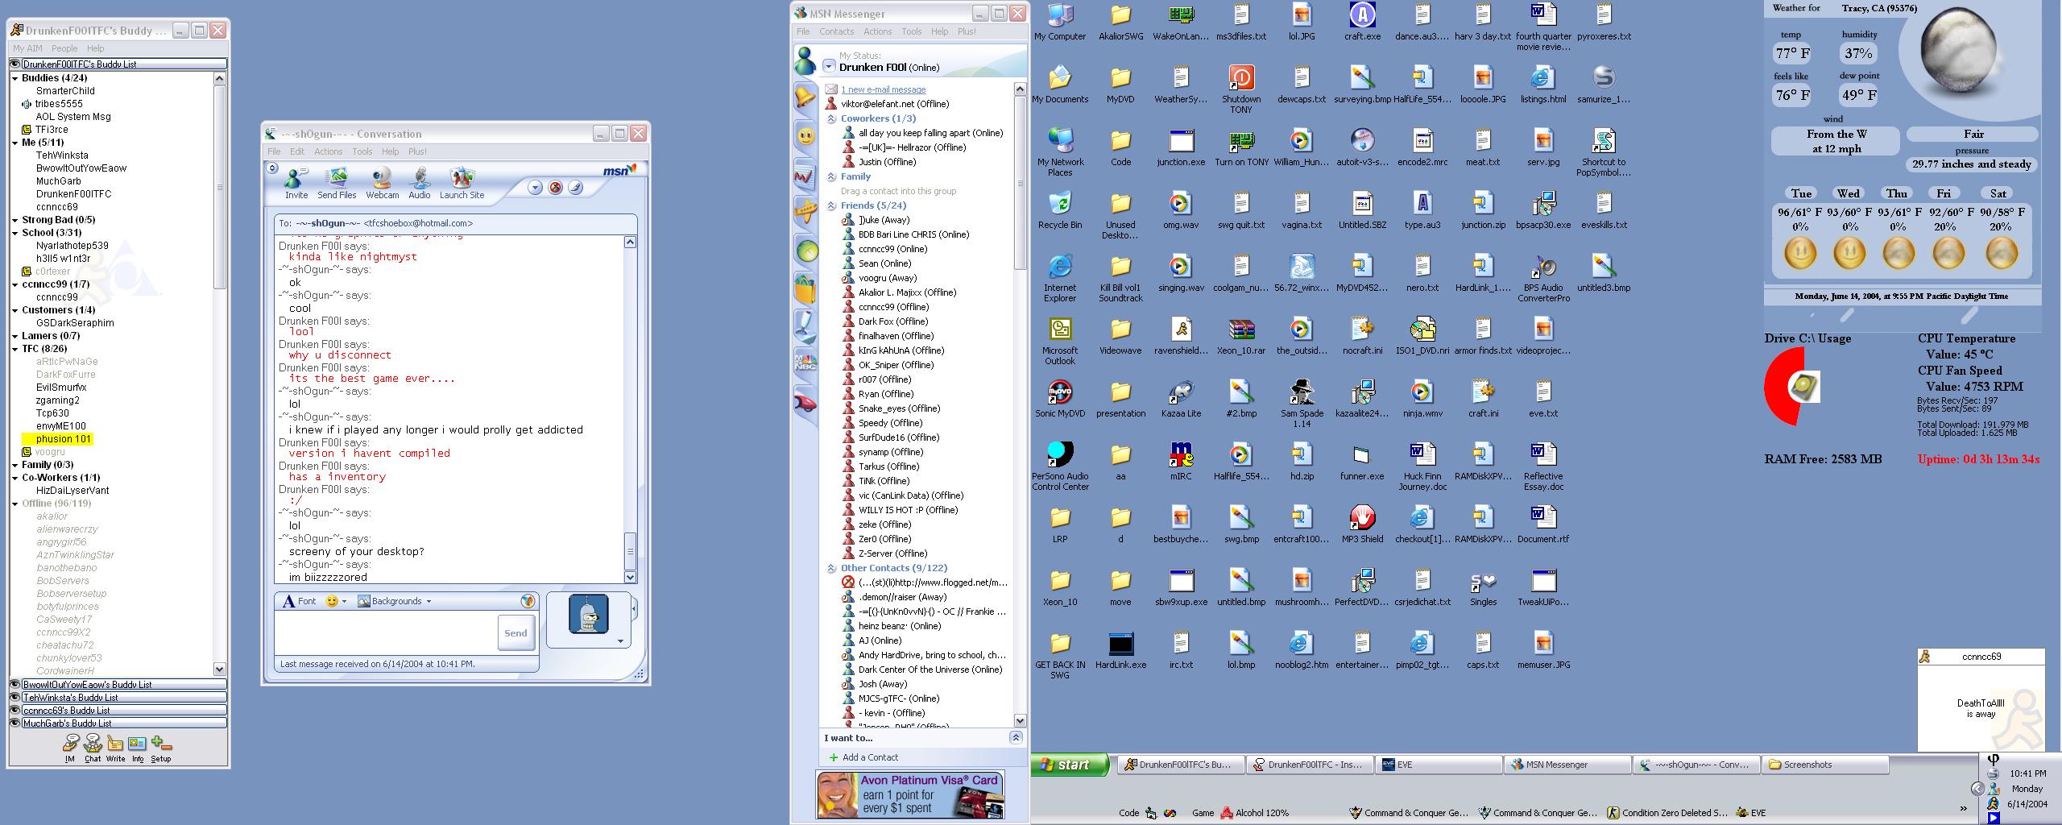Toggle eye on DrunkenF00lTFC's Buddy List bar
This screenshot has width=2062, height=825.
[15, 64]
